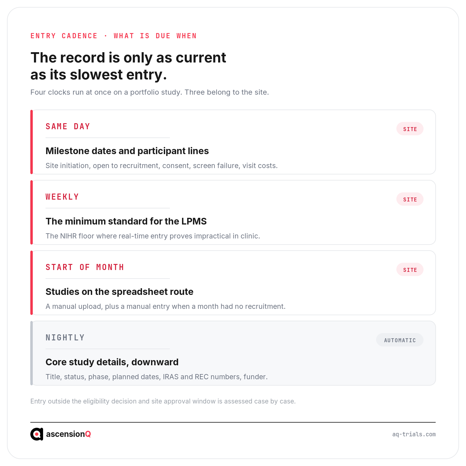This screenshot has width=466, height=466.
Task: Click 'Milestone dates and participant lines' heading
Action: pyautogui.click(x=127, y=151)
